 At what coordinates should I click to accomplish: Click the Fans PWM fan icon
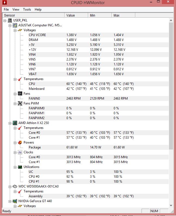tap(20, 103)
